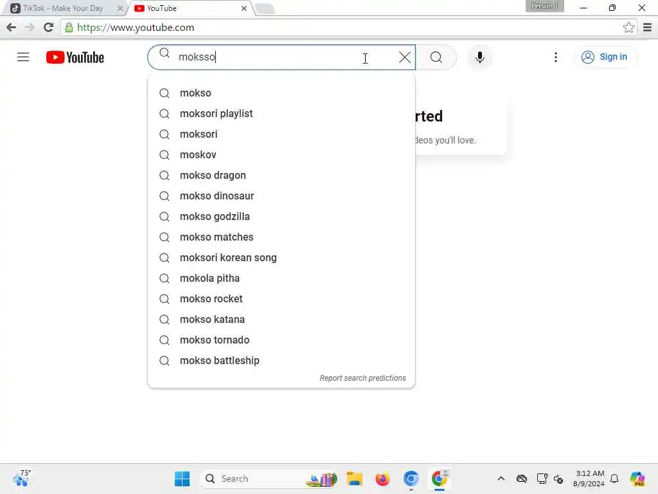Click the browser forward arrow
This screenshot has width=658, height=494.
coord(30,27)
